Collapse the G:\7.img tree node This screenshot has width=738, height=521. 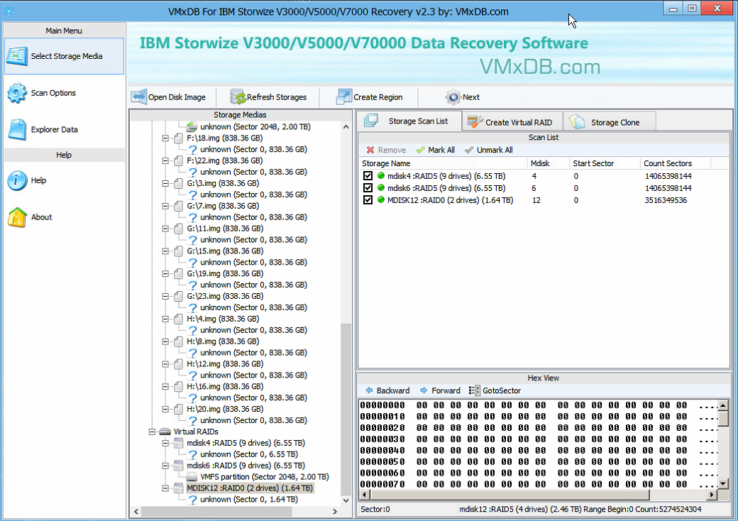click(165, 206)
